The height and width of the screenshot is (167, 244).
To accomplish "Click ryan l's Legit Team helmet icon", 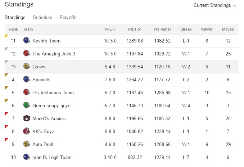I will [x=26, y=157].
